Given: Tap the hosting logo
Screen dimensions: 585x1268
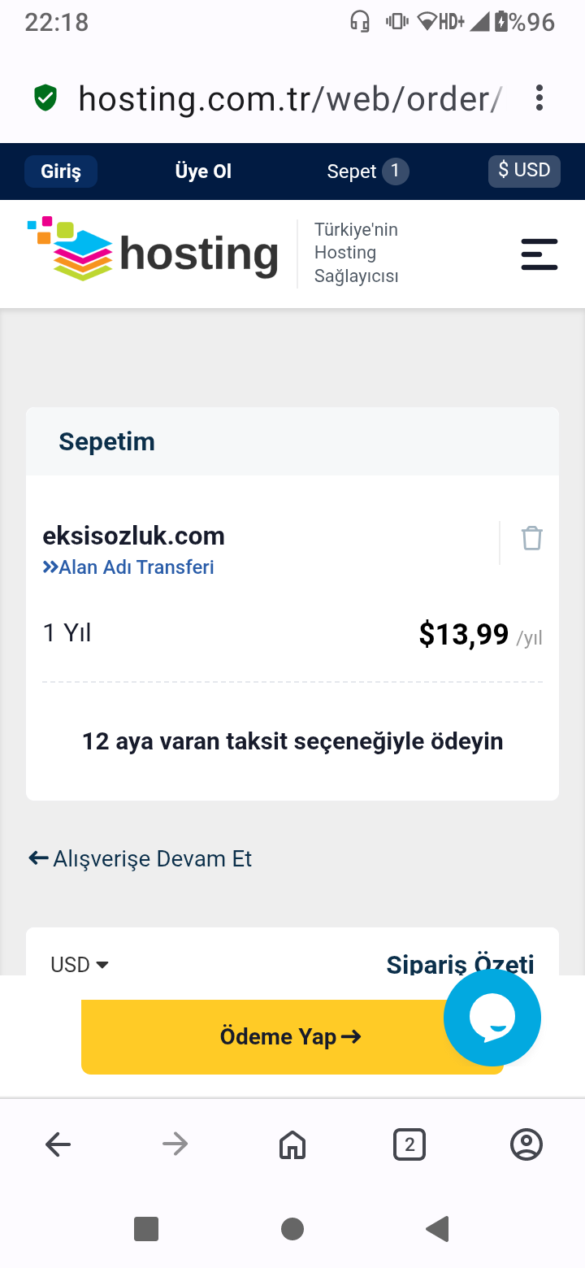Looking at the screenshot, I should pos(153,251).
